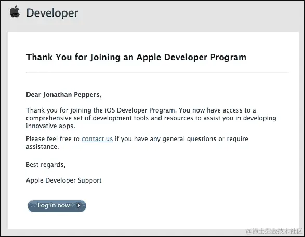
Task: Click the Chinese watermark text at bottom corner
Action: tap(274, 231)
